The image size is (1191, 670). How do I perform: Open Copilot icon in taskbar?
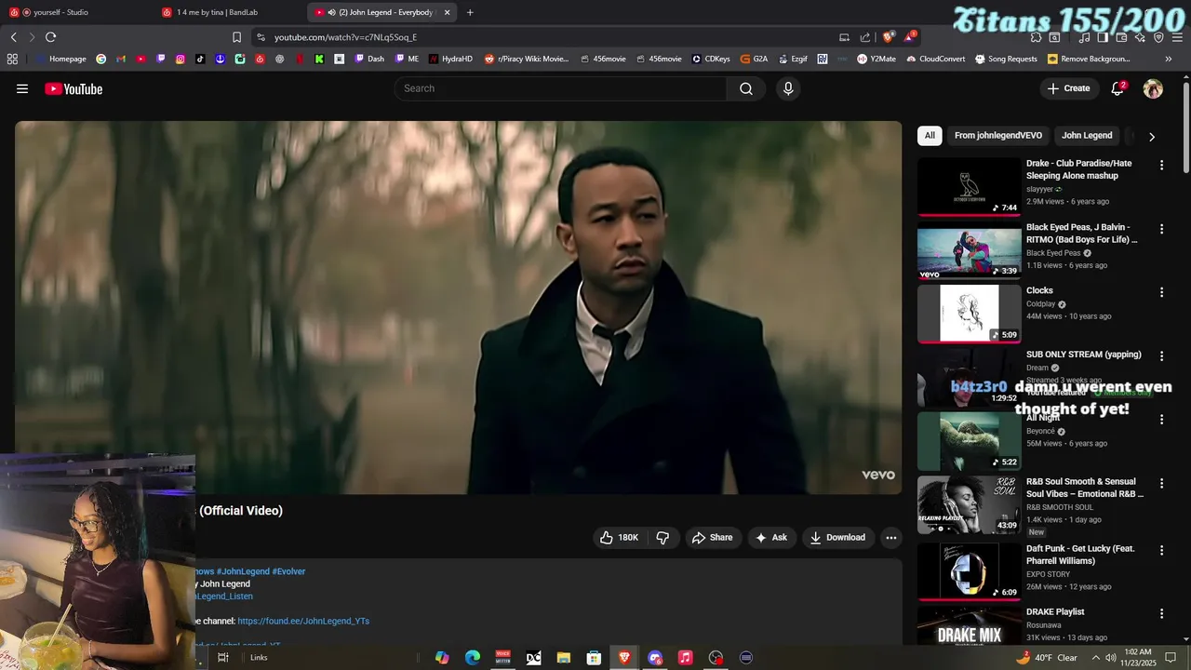(x=442, y=658)
